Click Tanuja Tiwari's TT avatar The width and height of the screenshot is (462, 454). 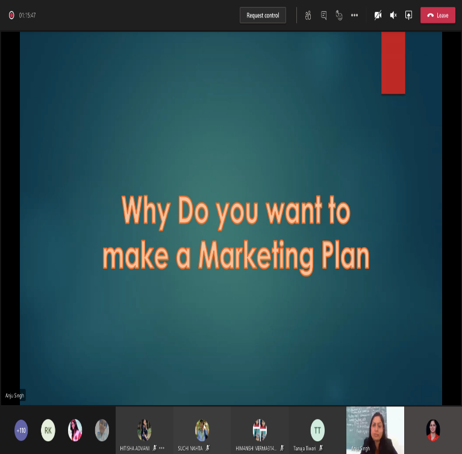click(317, 429)
